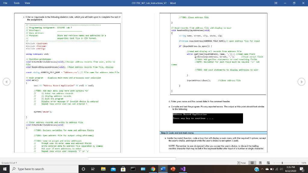Open the network Wi-Fi tray icon
The width and height of the screenshot is (308, 173).
277,169
